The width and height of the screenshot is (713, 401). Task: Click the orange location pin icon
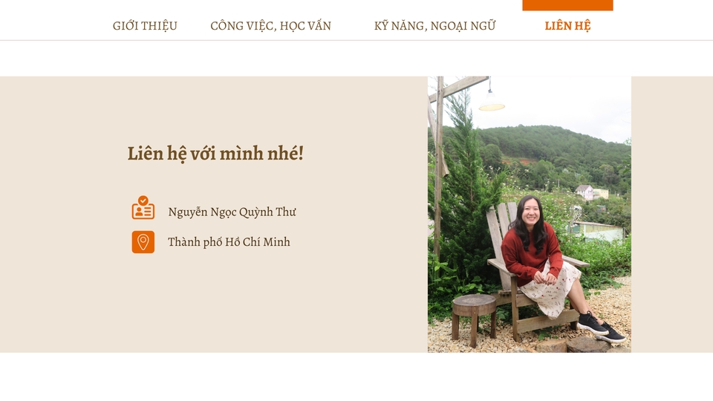coord(143,242)
